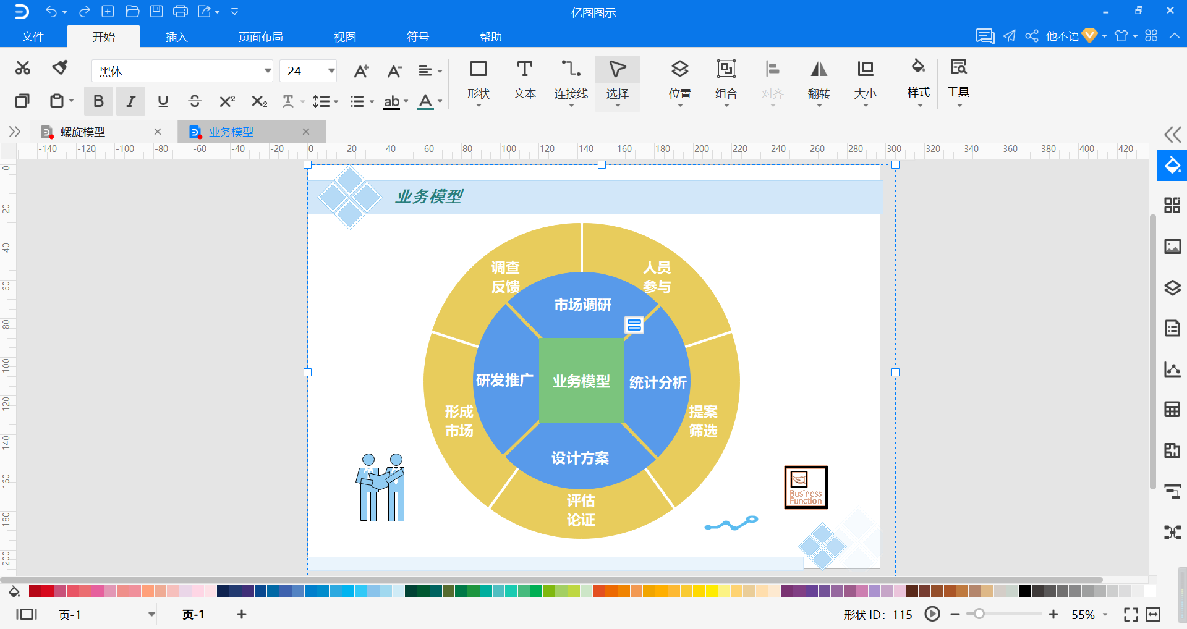The width and height of the screenshot is (1187, 629).
Task: Toggle Subscript formatting
Action: point(260,101)
